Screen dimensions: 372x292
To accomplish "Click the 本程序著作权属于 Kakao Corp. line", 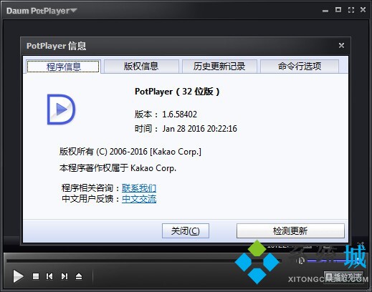I will (118, 168).
